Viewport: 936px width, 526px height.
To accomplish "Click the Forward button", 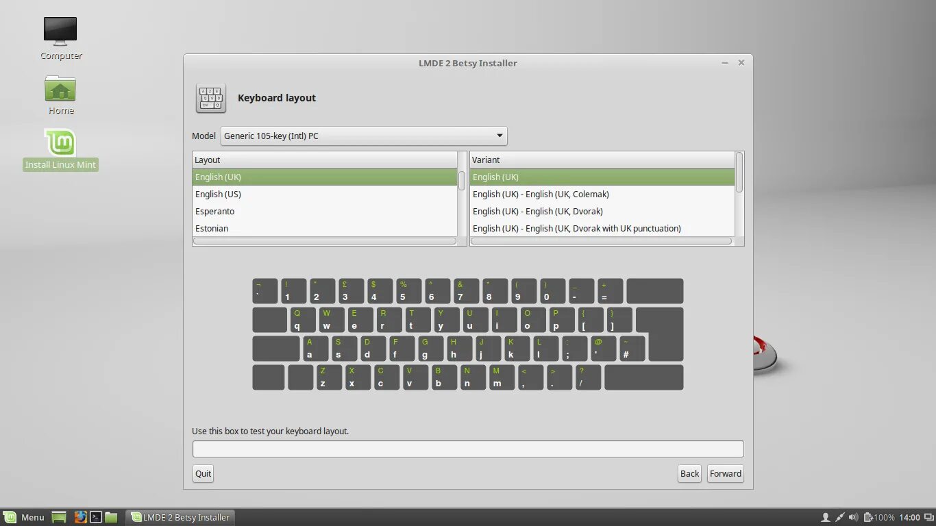I will pos(726,474).
